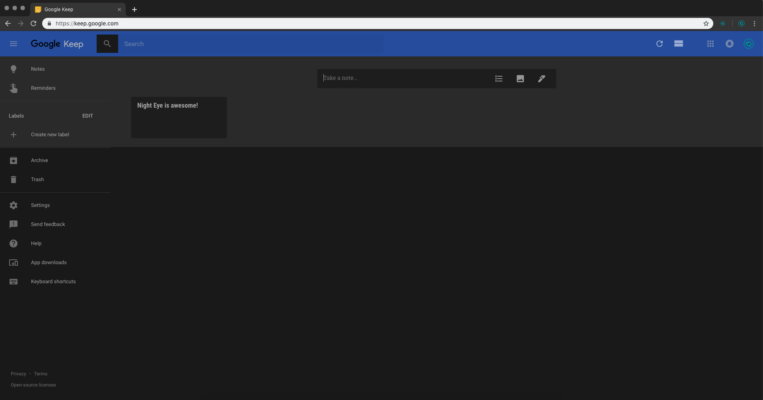Open the Google apps grid
Screen dimensions: 763x400
710,44
